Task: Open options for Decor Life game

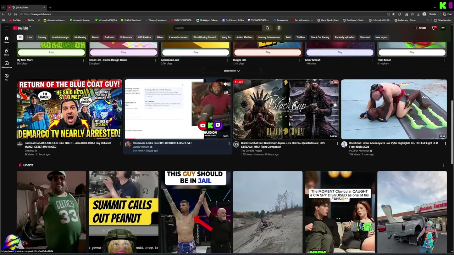Action: pos(155,61)
